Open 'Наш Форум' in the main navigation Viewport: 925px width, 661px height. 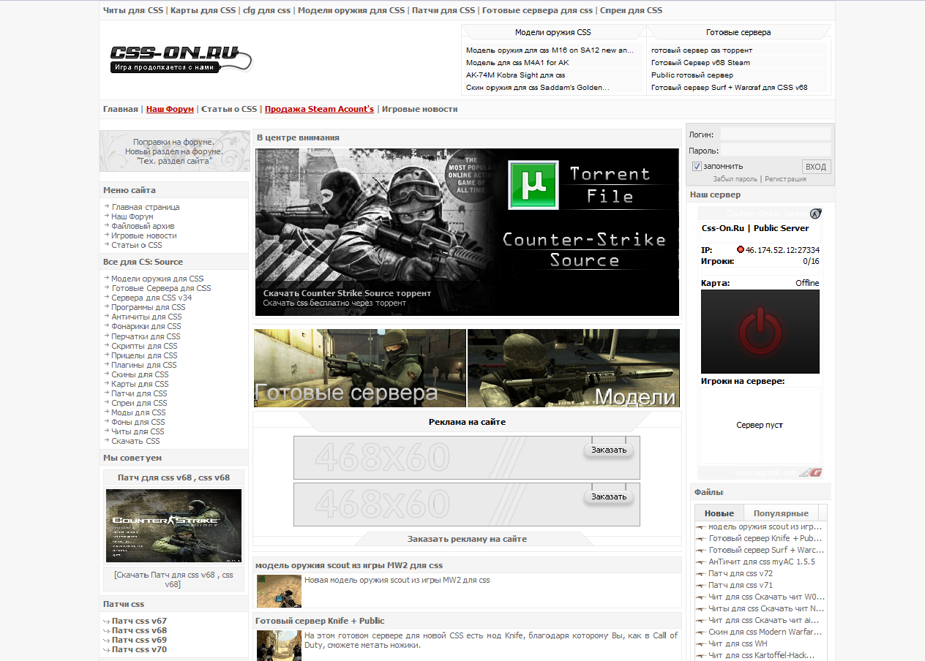[170, 109]
